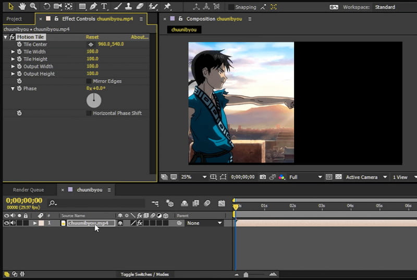Viewport: 417px width, 280px height.
Task: Select the Roto Brush tool
Action: click(153, 6)
